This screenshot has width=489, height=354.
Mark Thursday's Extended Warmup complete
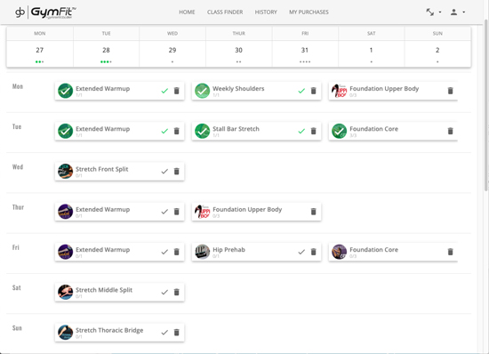click(164, 212)
